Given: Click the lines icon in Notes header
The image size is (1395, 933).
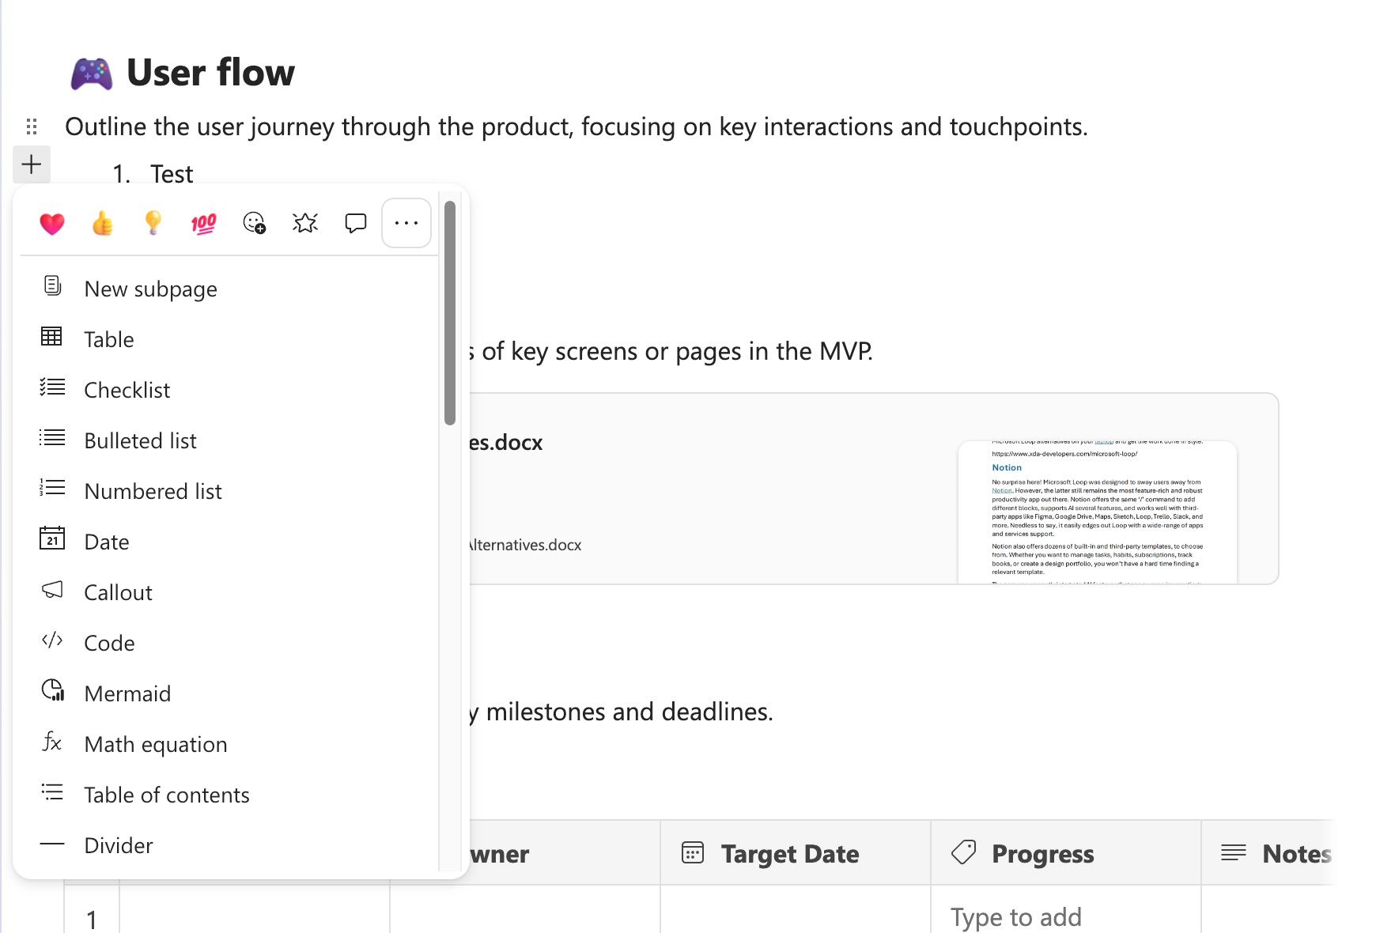Looking at the screenshot, I should click(x=1234, y=852).
